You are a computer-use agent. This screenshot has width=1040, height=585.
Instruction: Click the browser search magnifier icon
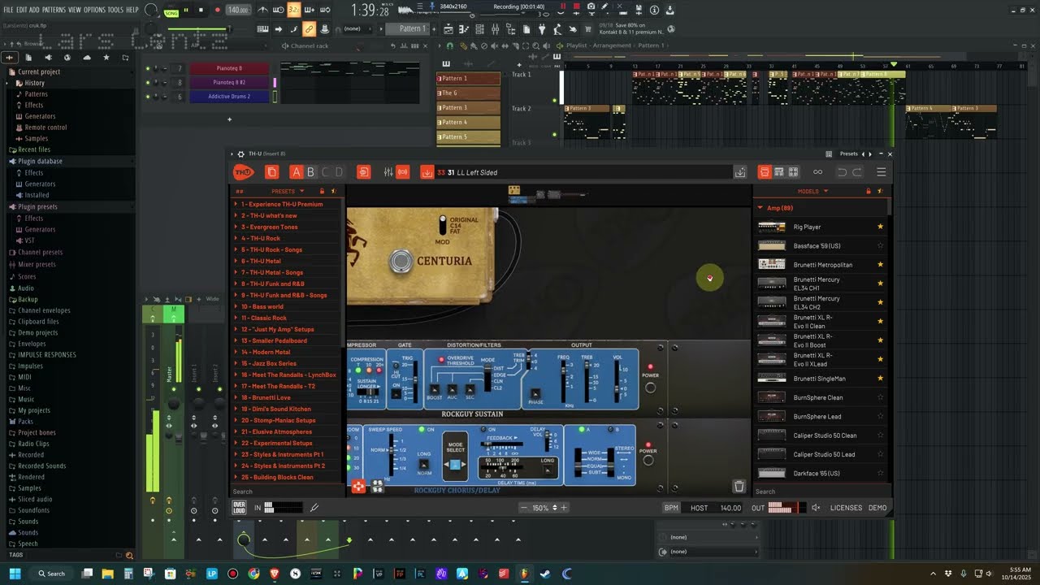(128, 556)
